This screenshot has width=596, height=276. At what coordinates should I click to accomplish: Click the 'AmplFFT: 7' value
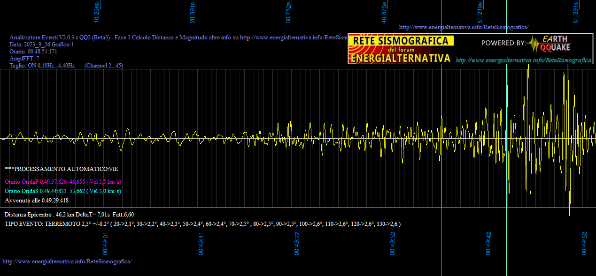24,59
